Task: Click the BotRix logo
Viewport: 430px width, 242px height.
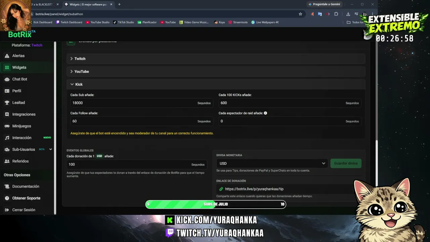Action: 19,34
